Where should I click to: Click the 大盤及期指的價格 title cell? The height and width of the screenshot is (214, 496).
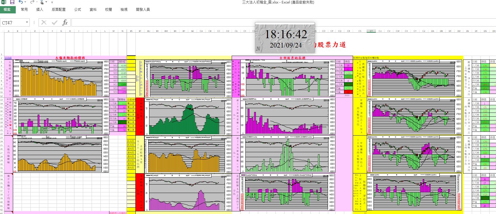coord(70,58)
